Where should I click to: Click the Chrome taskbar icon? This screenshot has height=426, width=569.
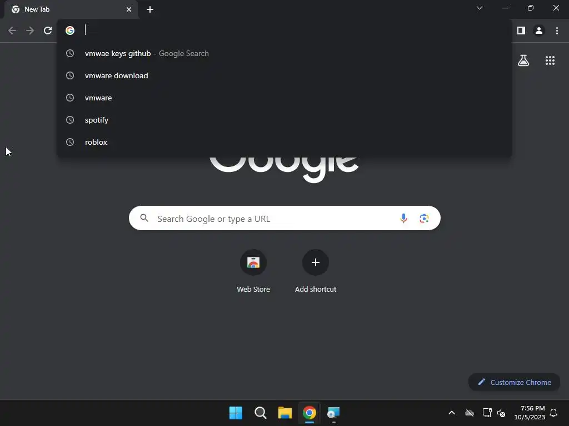[310, 413]
